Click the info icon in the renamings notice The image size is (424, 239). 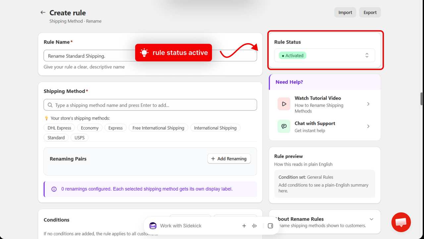click(x=54, y=189)
